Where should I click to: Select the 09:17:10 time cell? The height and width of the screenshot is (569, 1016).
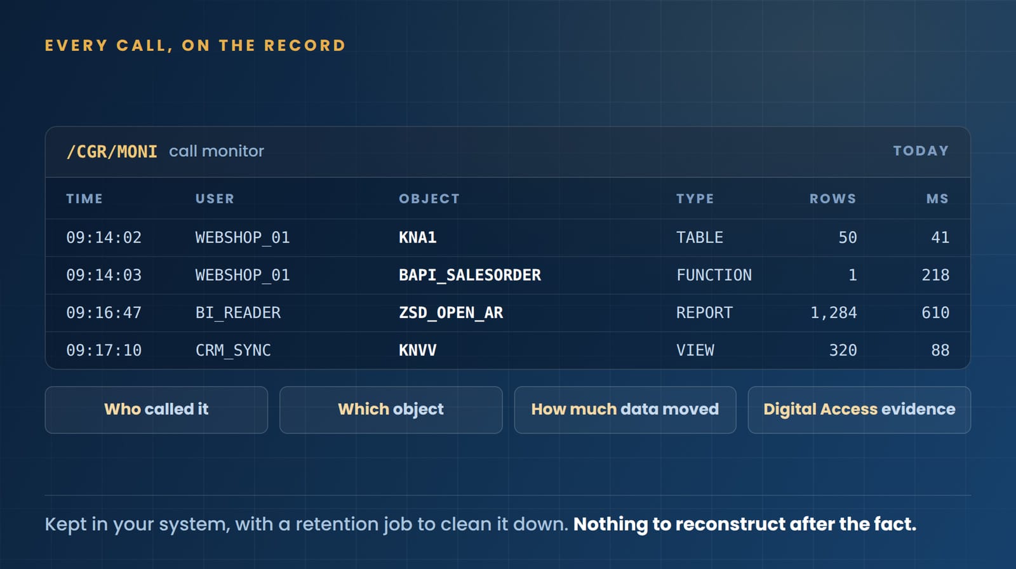click(104, 350)
